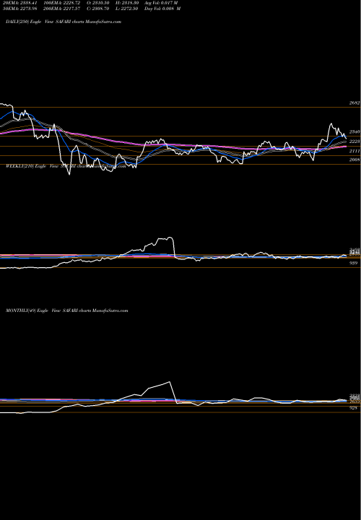Click the 2682 price level label
361x520 pixels.
click(x=355, y=103)
